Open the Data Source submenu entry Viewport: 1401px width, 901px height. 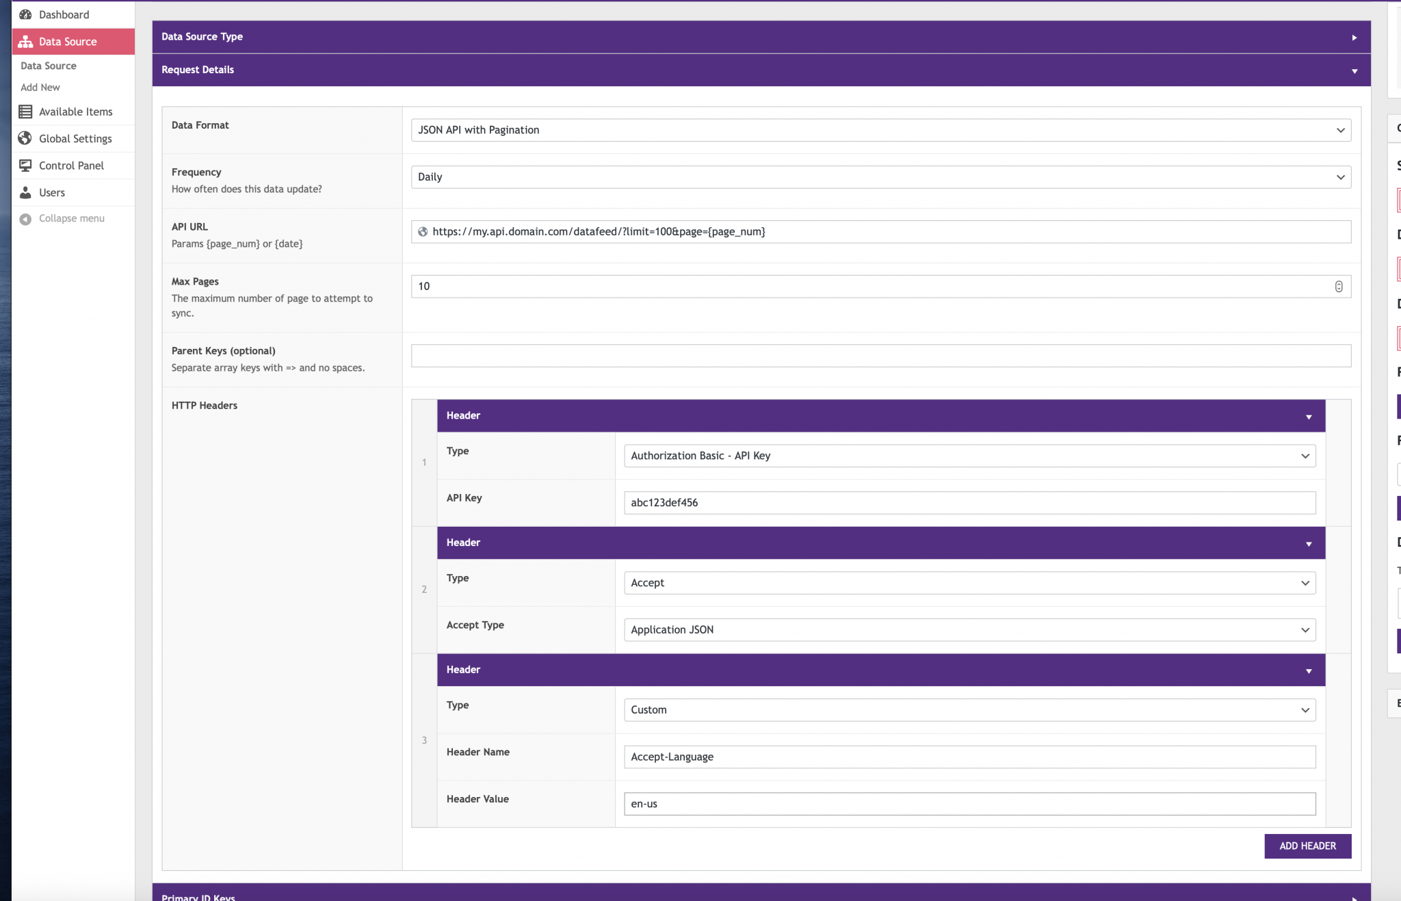click(x=49, y=65)
